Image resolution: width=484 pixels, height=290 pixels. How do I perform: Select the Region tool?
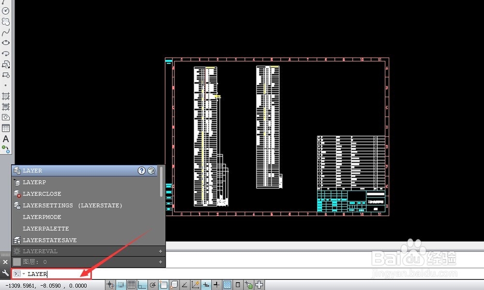pos(5,117)
